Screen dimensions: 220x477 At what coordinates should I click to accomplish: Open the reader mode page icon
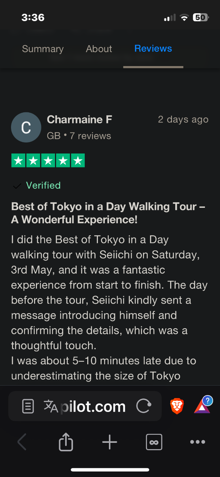coord(28,406)
